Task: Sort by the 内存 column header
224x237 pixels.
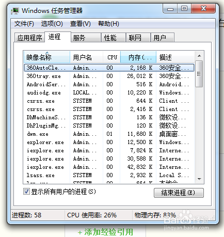Action: (138, 57)
